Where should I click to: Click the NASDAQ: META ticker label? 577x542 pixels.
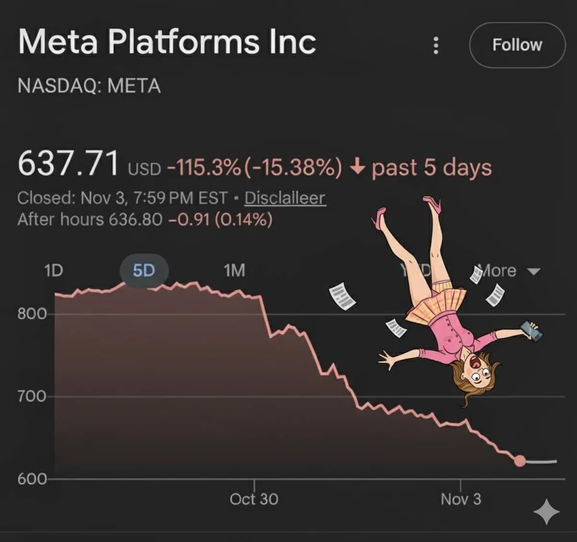click(x=89, y=86)
